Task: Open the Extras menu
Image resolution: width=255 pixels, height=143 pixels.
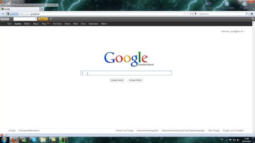Action: [x=49, y=5]
